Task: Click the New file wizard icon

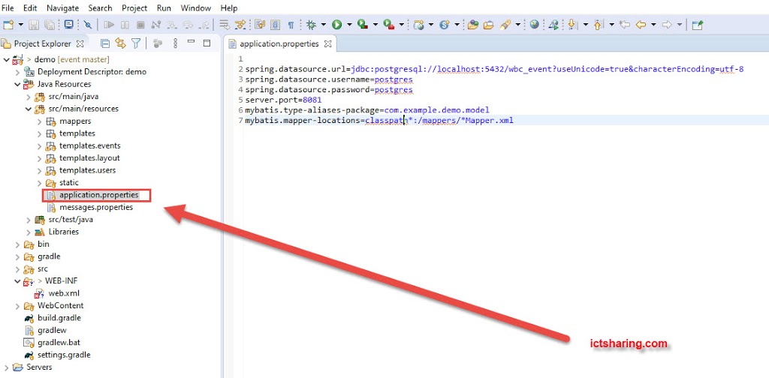Action: point(9,25)
